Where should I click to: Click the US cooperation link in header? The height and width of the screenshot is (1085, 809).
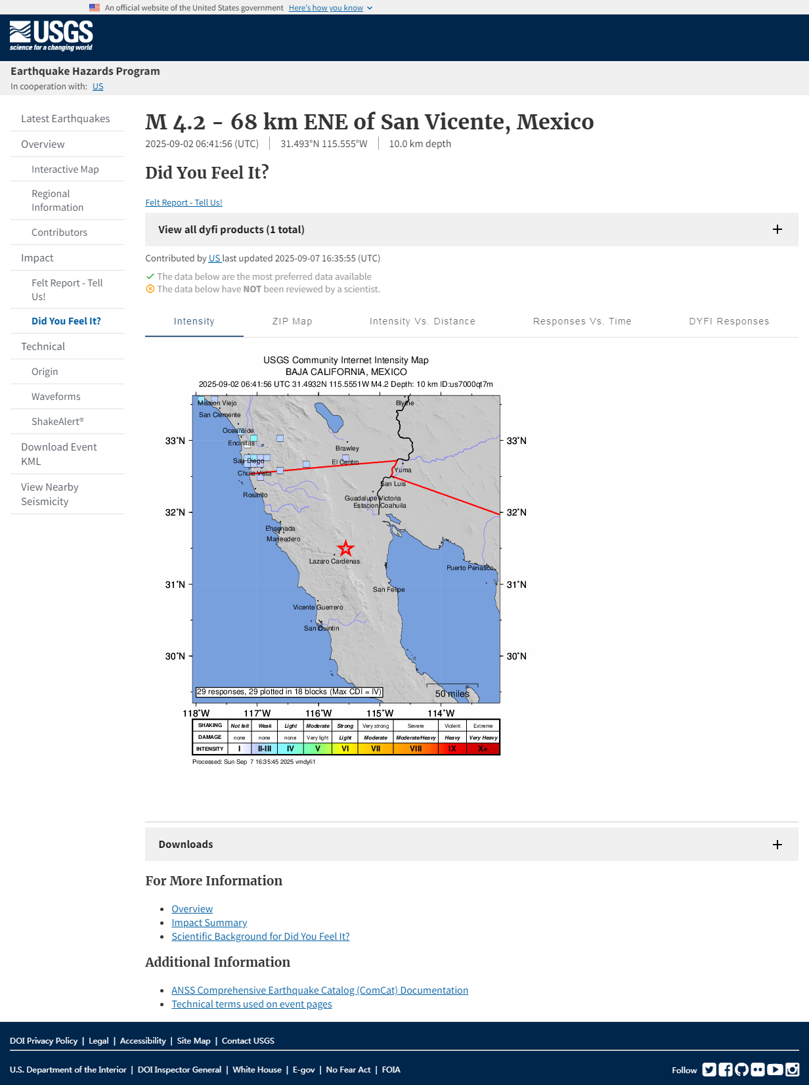click(98, 87)
